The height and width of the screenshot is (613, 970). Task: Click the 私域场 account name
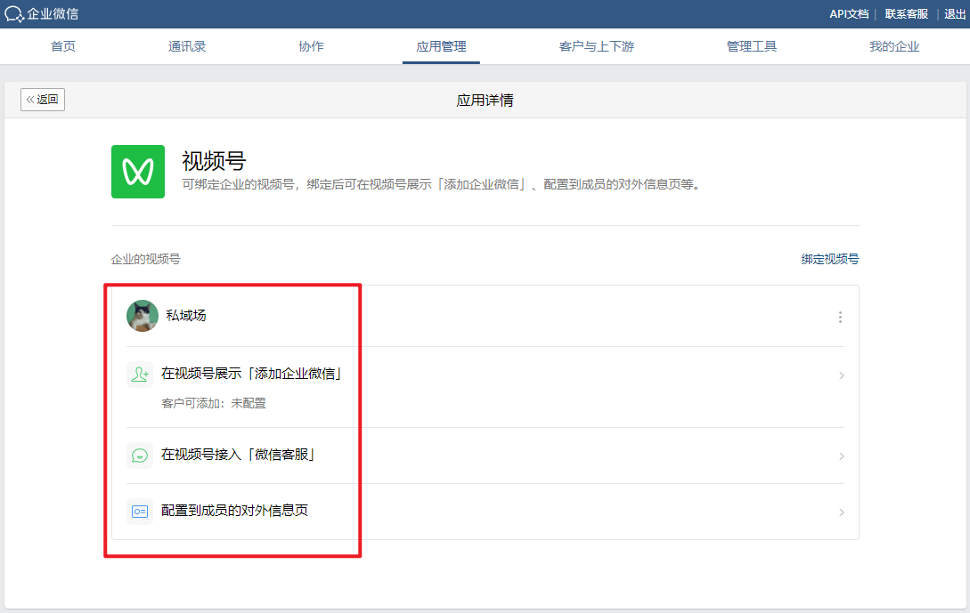[185, 316]
